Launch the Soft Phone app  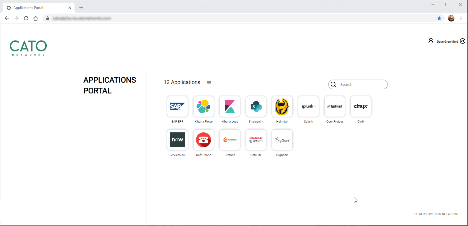point(203,140)
